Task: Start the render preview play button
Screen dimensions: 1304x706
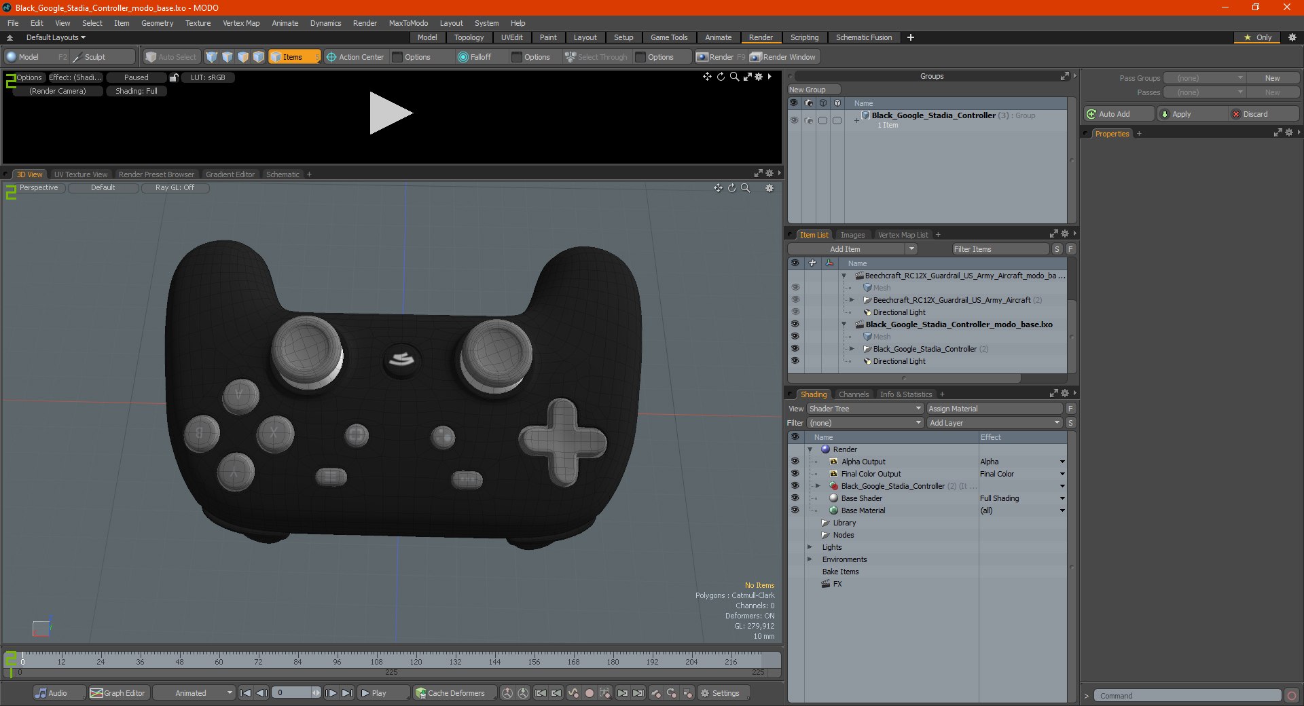Action: click(391, 113)
